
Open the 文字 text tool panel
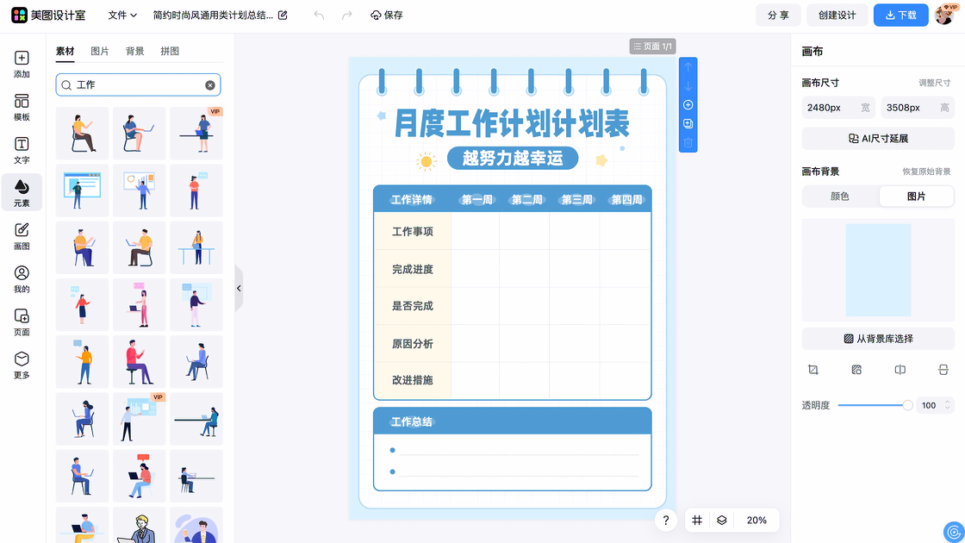point(22,151)
